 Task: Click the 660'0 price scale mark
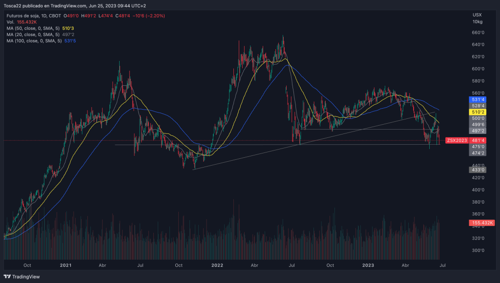click(x=477, y=33)
